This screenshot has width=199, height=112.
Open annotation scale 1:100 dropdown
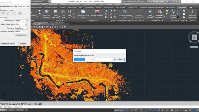(167, 110)
